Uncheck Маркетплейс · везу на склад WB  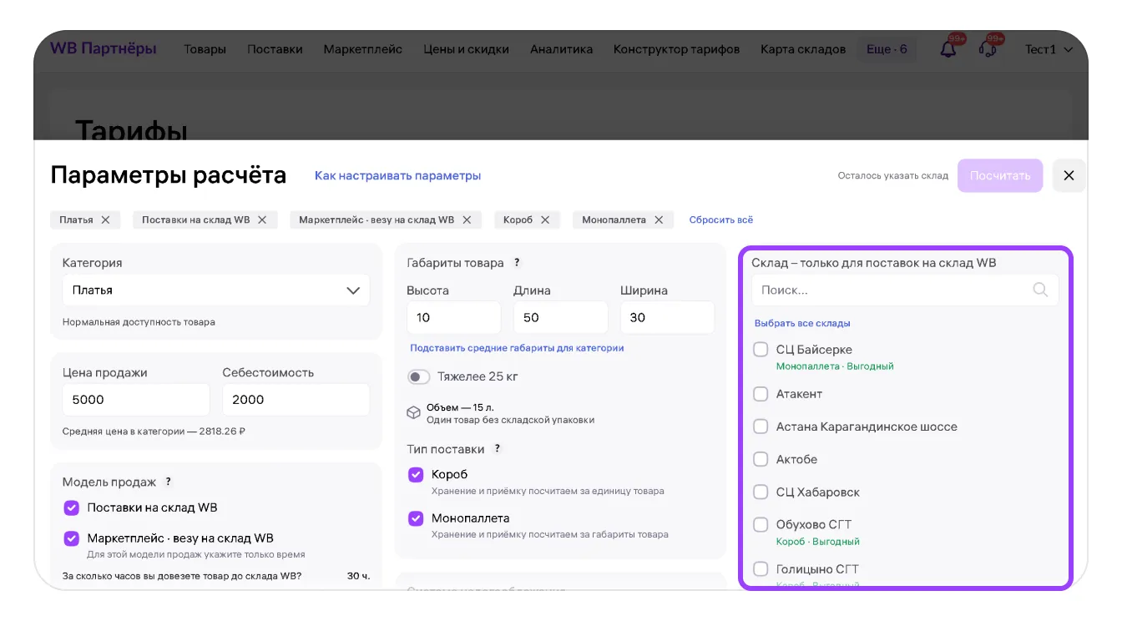(71, 538)
